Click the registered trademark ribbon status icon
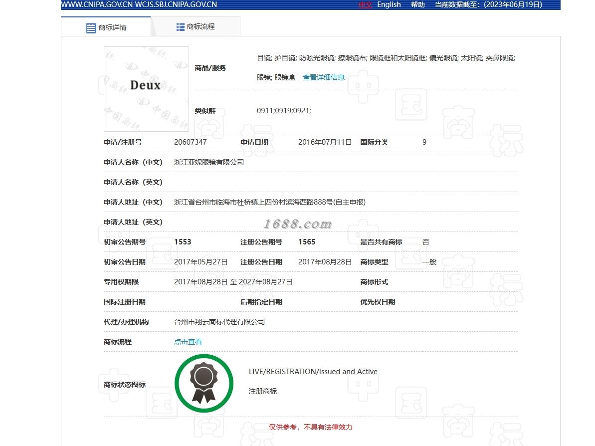This screenshot has height=446, width=595. click(x=204, y=383)
